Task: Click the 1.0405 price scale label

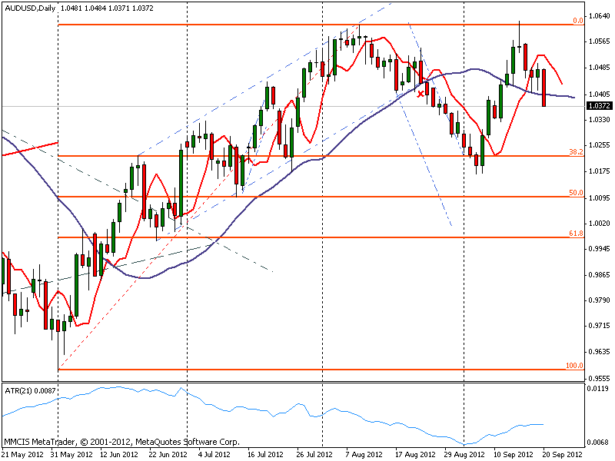Action: (x=600, y=94)
